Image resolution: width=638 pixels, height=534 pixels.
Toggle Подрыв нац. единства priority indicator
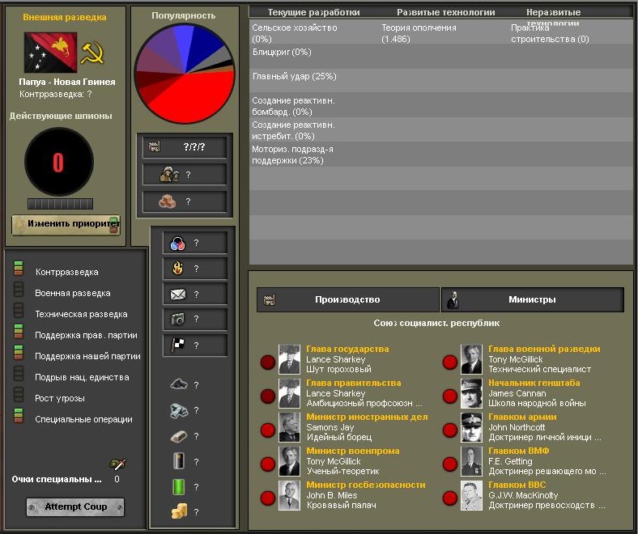[x=19, y=374]
